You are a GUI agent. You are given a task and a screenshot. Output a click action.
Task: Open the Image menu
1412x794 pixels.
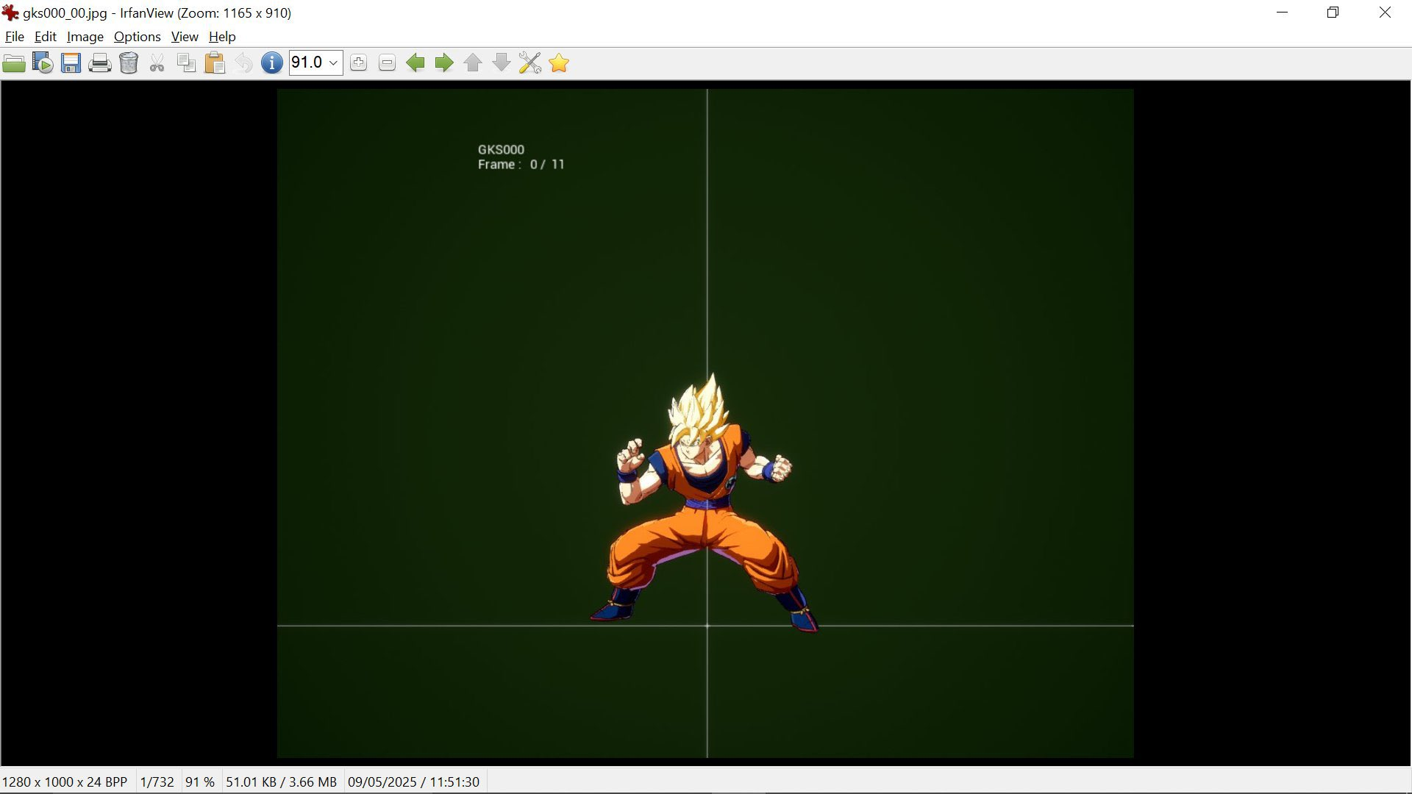click(85, 37)
